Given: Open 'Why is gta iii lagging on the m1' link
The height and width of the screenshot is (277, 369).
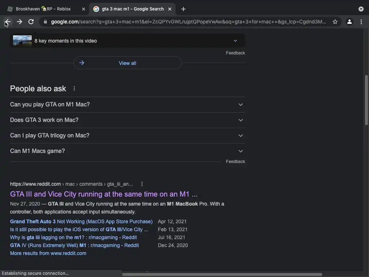Looking at the screenshot, I should pyautogui.click(x=74, y=237).
